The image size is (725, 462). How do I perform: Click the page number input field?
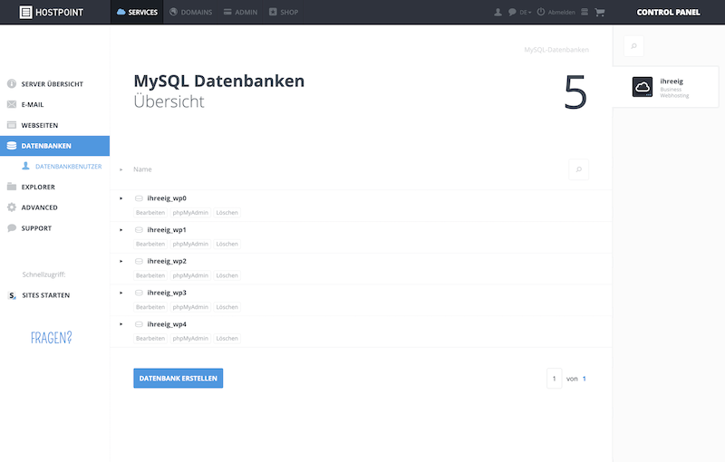coord(554,379)
